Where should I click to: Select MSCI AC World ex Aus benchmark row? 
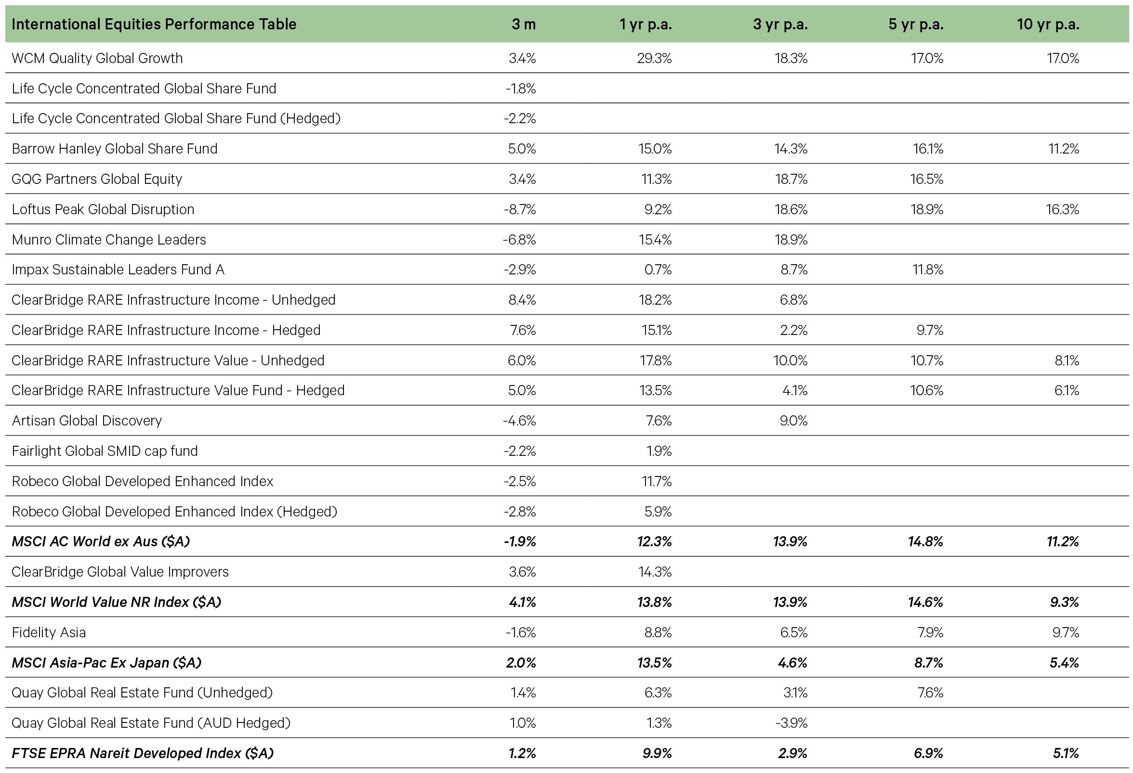tap(566, 541)
